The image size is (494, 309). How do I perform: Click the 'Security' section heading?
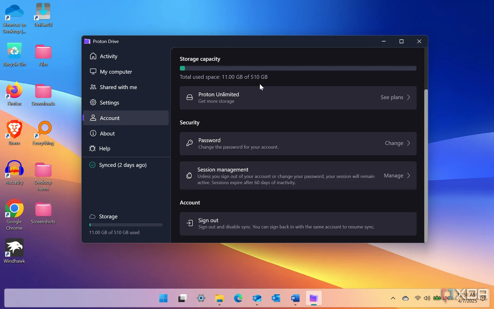190,123
